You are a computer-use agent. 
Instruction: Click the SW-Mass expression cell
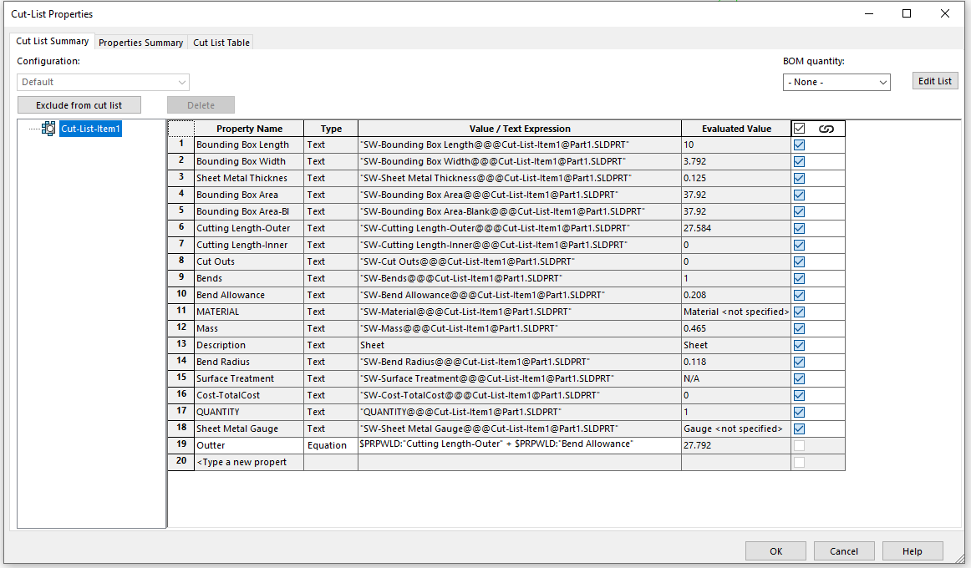[x=520, y=328]
